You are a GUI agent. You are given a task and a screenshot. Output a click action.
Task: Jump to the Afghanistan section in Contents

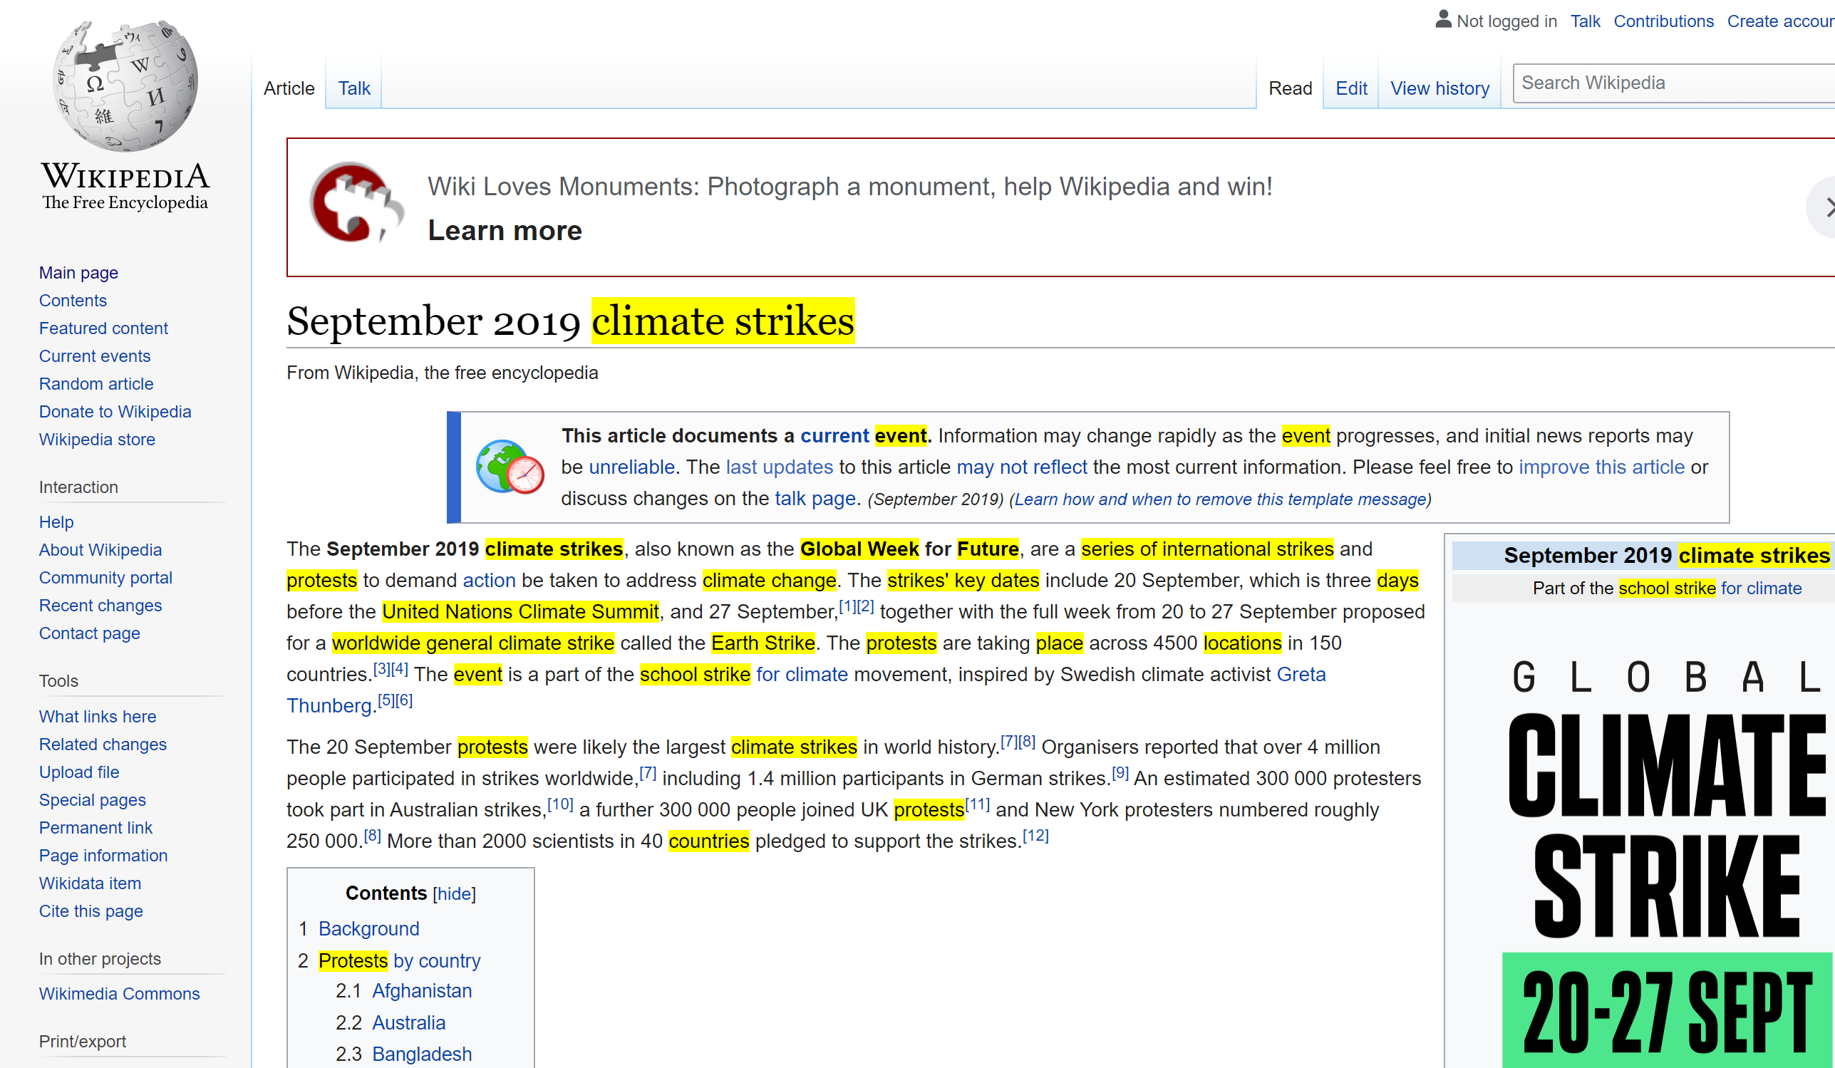pyautogui.click(x=422, y=991)
